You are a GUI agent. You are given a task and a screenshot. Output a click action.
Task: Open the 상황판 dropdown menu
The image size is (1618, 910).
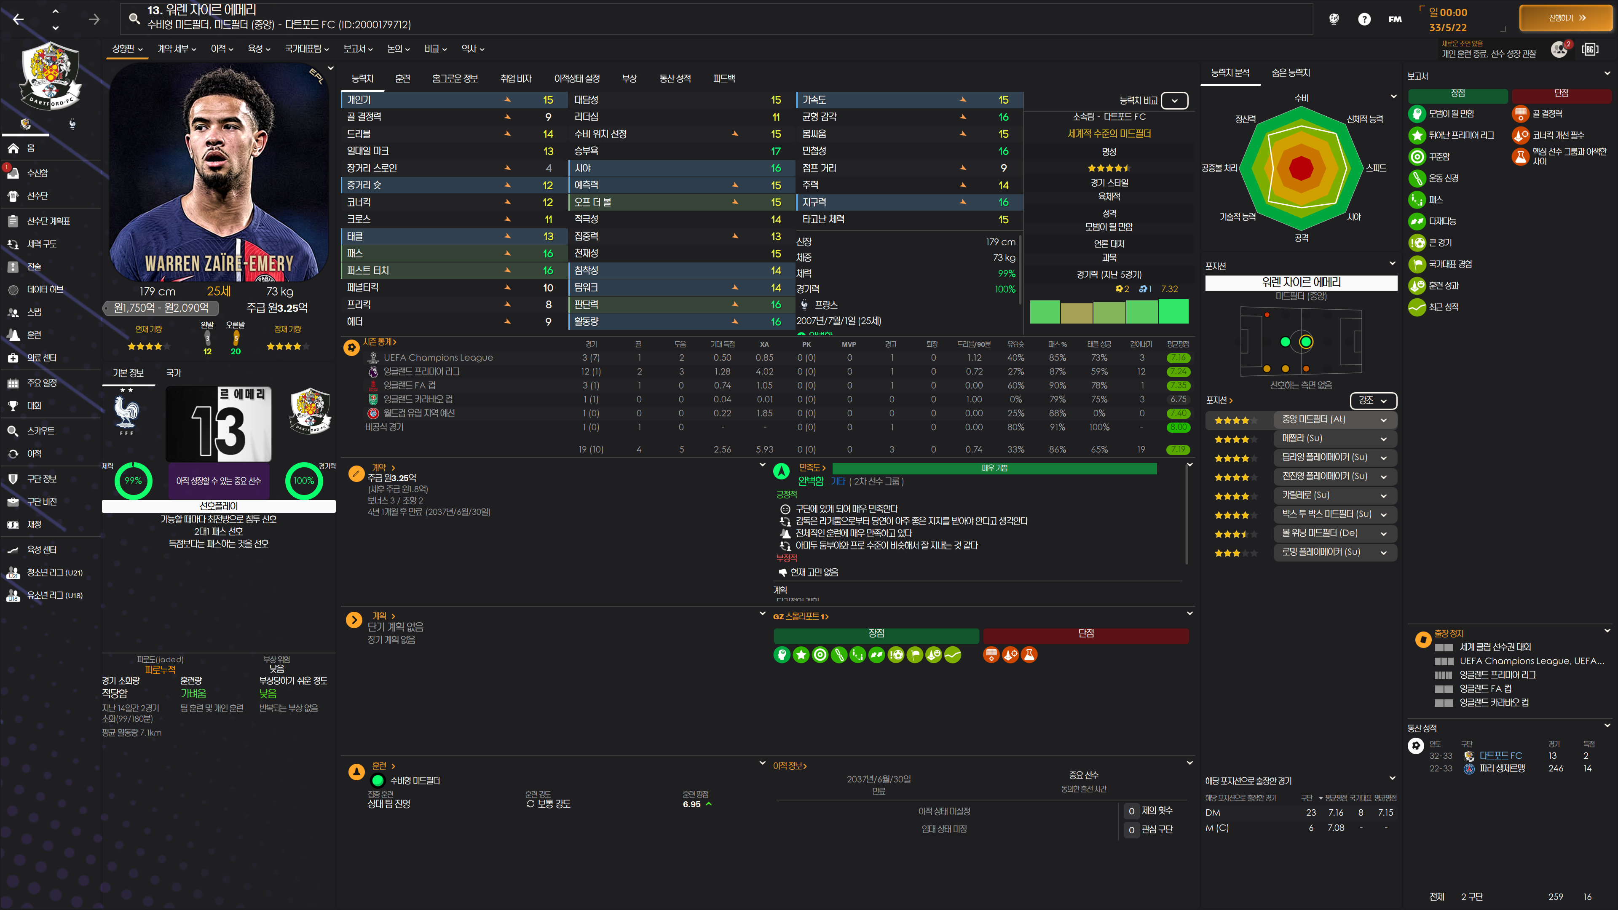click(x=127, y=48)
